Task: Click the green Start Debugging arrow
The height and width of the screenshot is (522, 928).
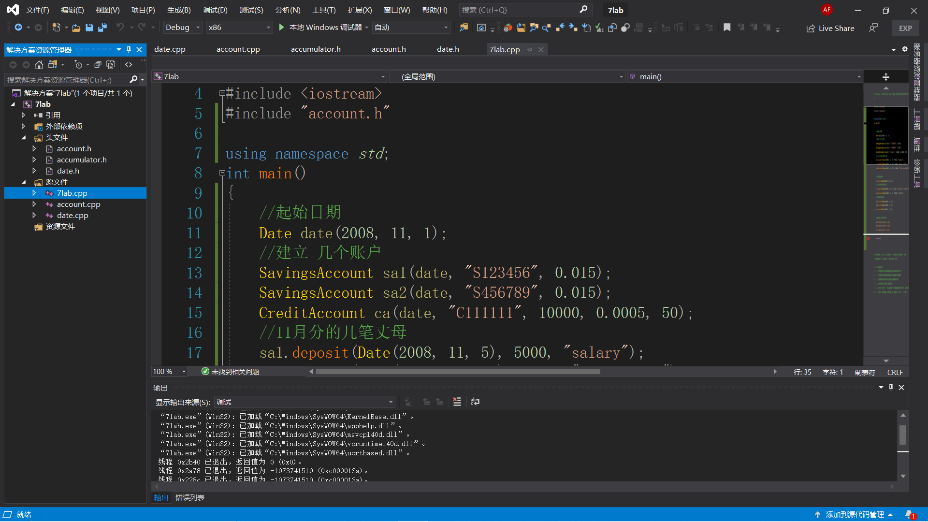Action: [282, 28]
